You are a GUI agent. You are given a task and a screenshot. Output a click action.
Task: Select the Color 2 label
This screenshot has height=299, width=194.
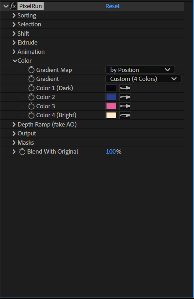[x=45, y=97]
